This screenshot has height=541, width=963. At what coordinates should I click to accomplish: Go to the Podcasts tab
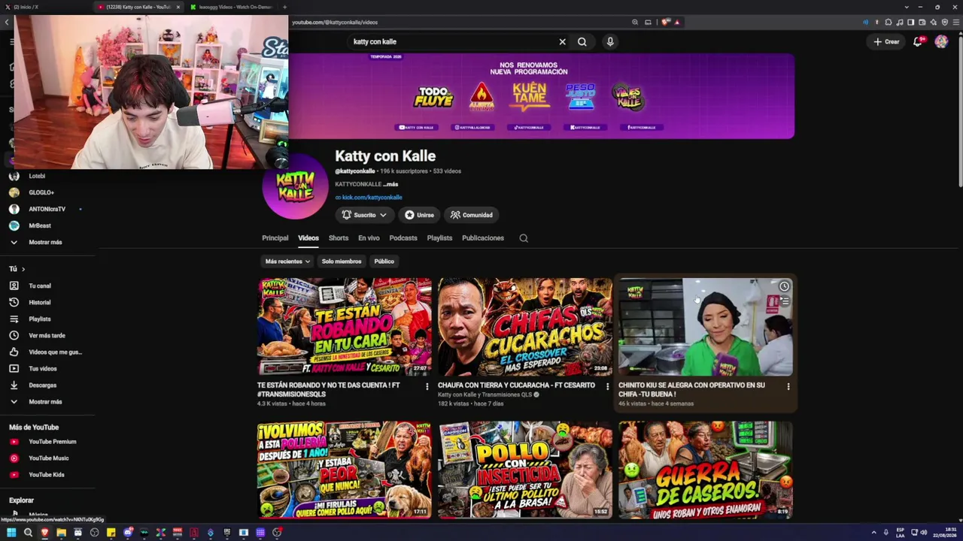pyautogui.click(x=403, y=238)
